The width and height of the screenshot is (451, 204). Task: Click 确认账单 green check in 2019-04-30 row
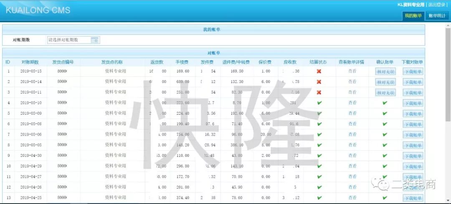tap(385, 156)
